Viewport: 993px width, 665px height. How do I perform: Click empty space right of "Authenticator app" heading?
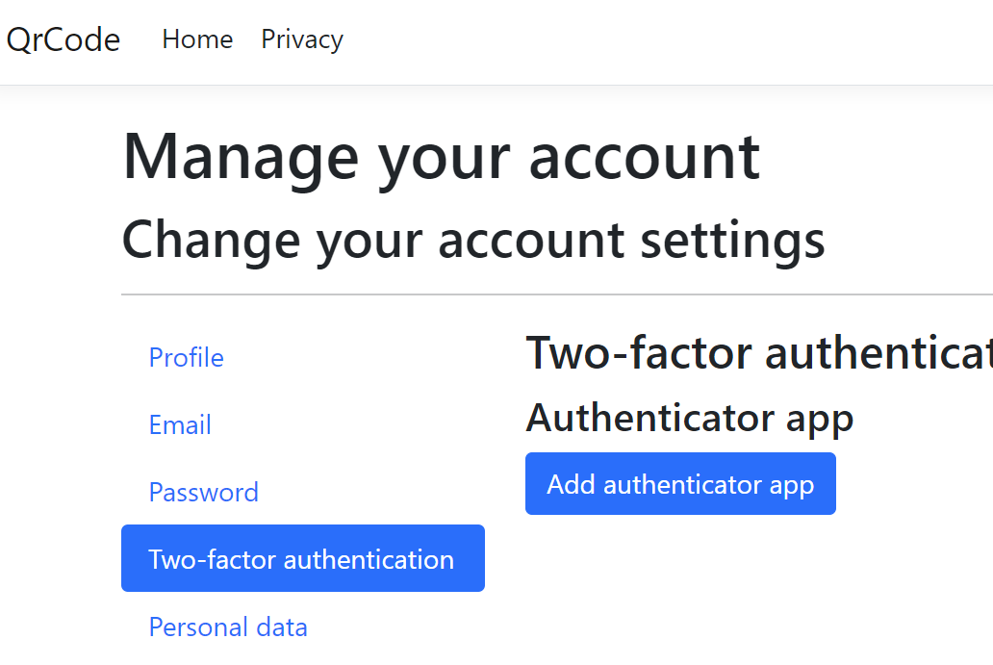[x=922, y=419]
